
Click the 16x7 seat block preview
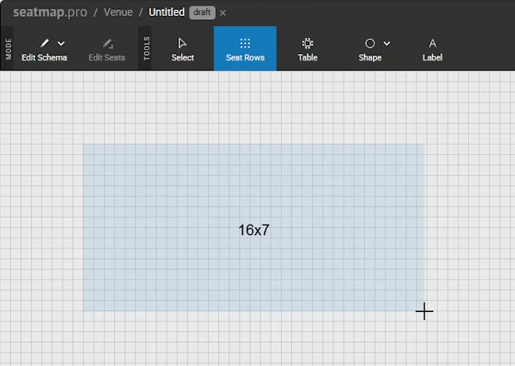tap(254, 229)
